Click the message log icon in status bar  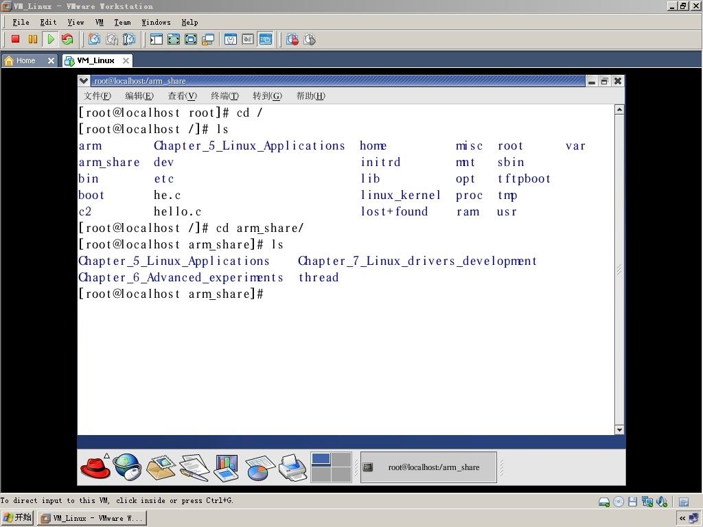684,502
